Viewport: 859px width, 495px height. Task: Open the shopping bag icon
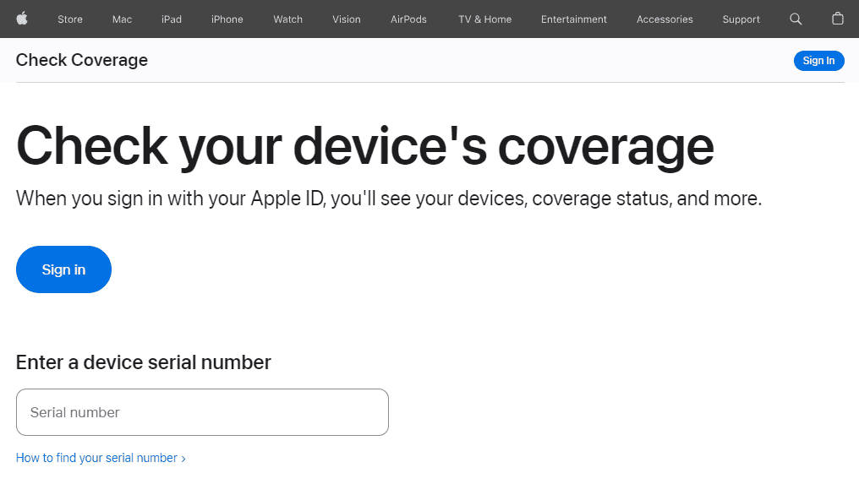[837, 19]
